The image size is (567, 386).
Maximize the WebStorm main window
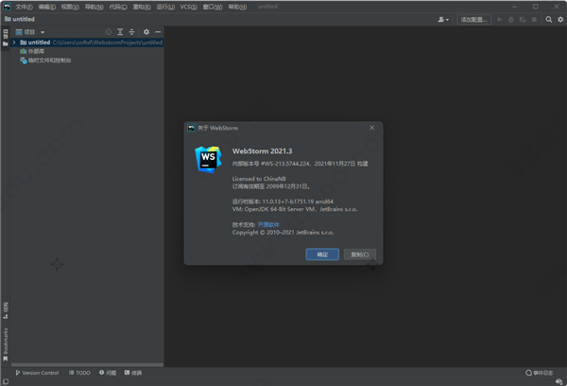[535, 7]
